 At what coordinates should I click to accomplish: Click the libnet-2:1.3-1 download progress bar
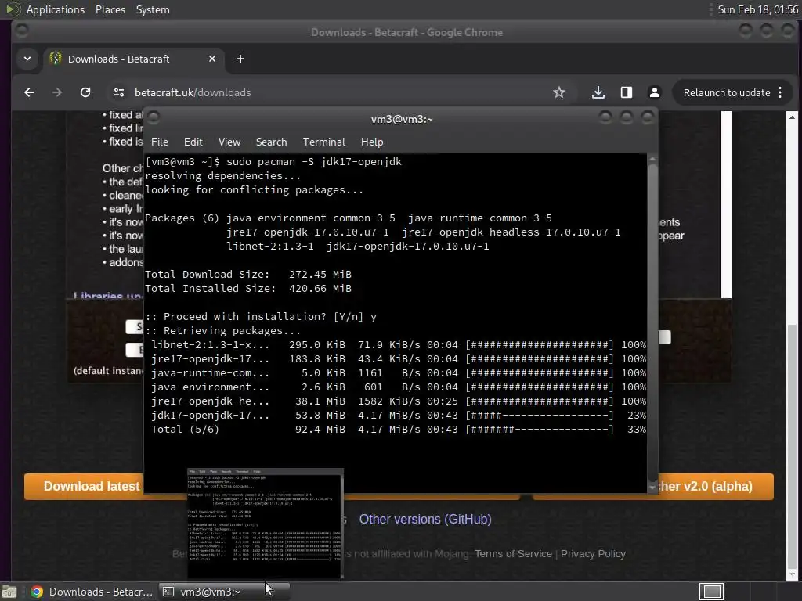(539, 345)
